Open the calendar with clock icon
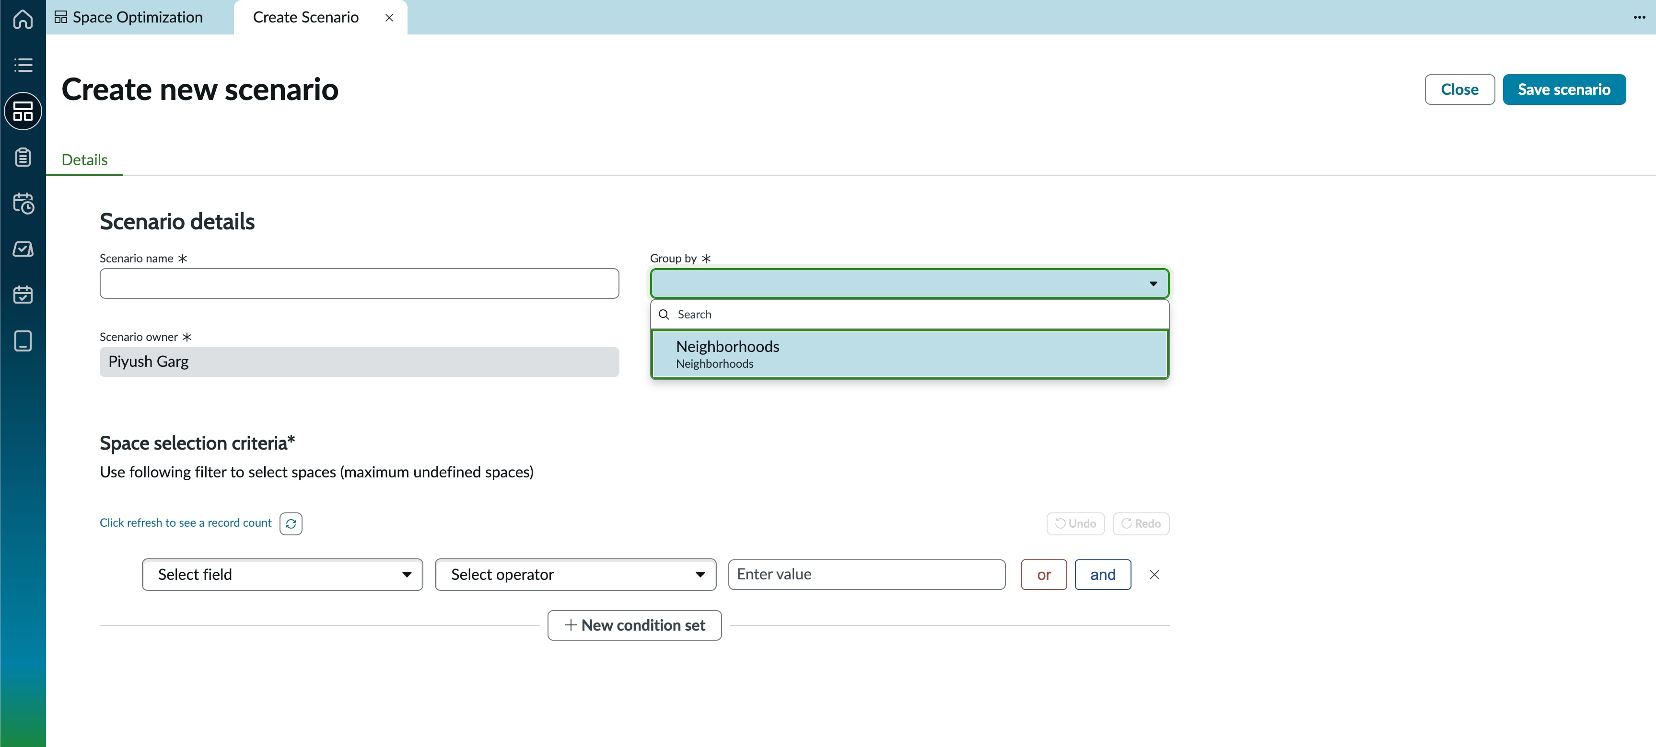Screen dimensions: 1656x747 pos(23,203)
